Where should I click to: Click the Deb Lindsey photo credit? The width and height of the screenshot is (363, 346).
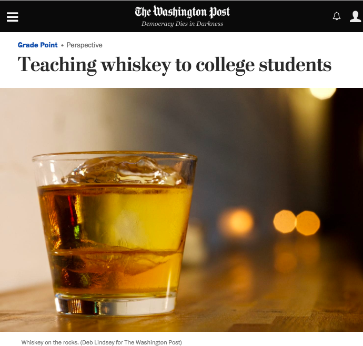tap(131, 342)
